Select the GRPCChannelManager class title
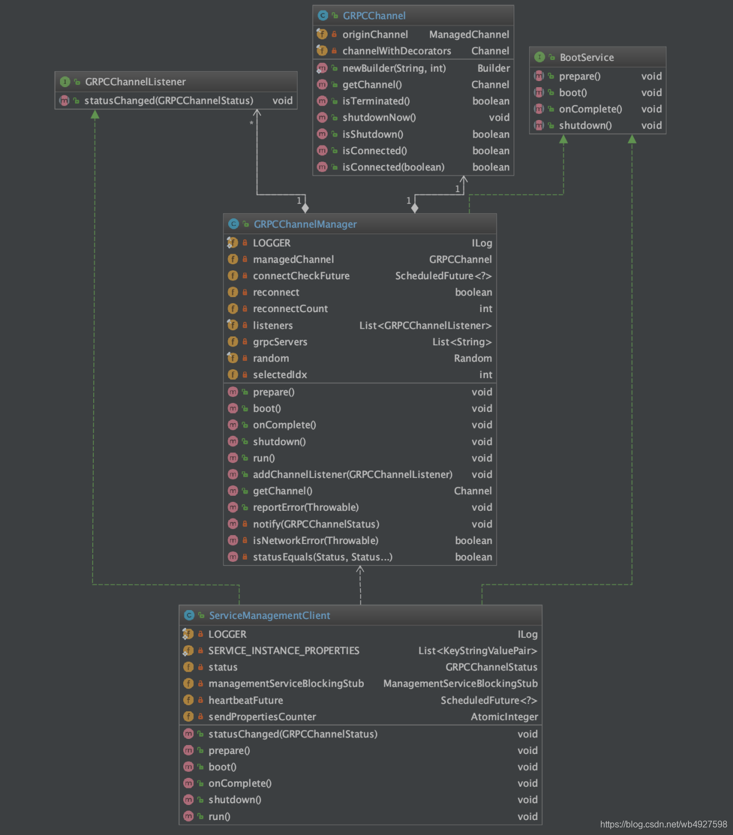The image size is (733, 835). pos(305,224)
